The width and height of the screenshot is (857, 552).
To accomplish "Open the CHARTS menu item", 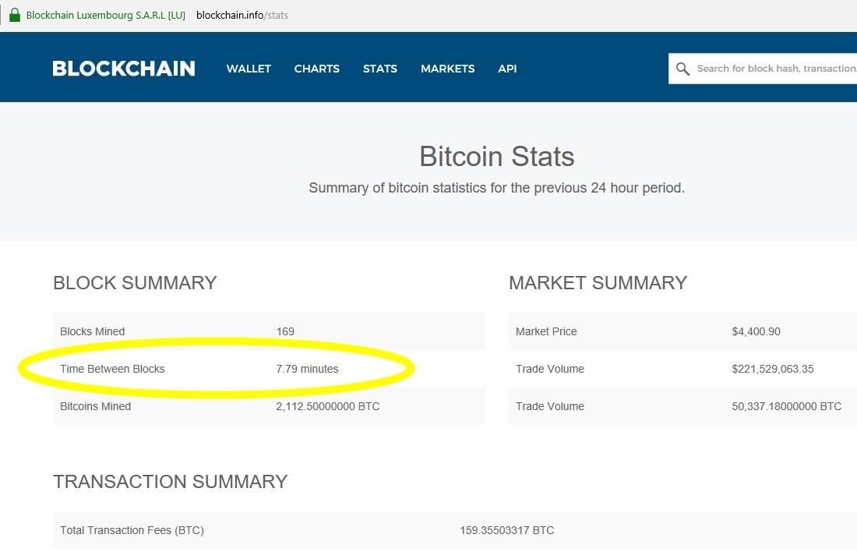I will tap(317, 69).
